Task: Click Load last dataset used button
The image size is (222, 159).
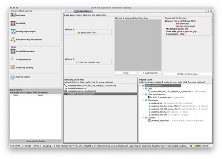Action: [x=88, y=62]
